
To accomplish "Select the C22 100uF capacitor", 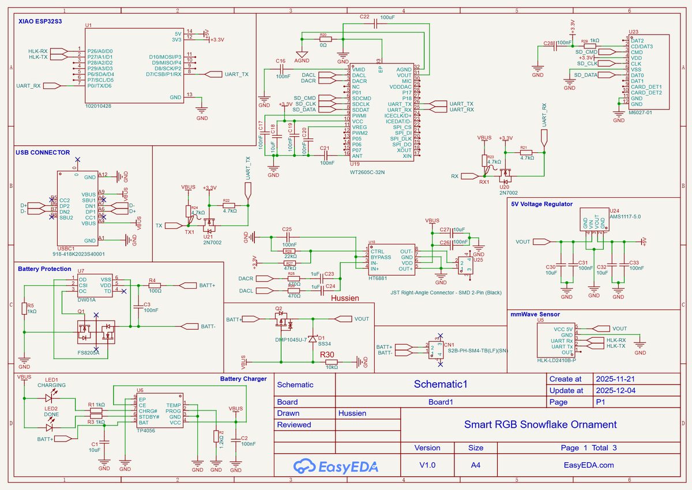I will 375,24.
